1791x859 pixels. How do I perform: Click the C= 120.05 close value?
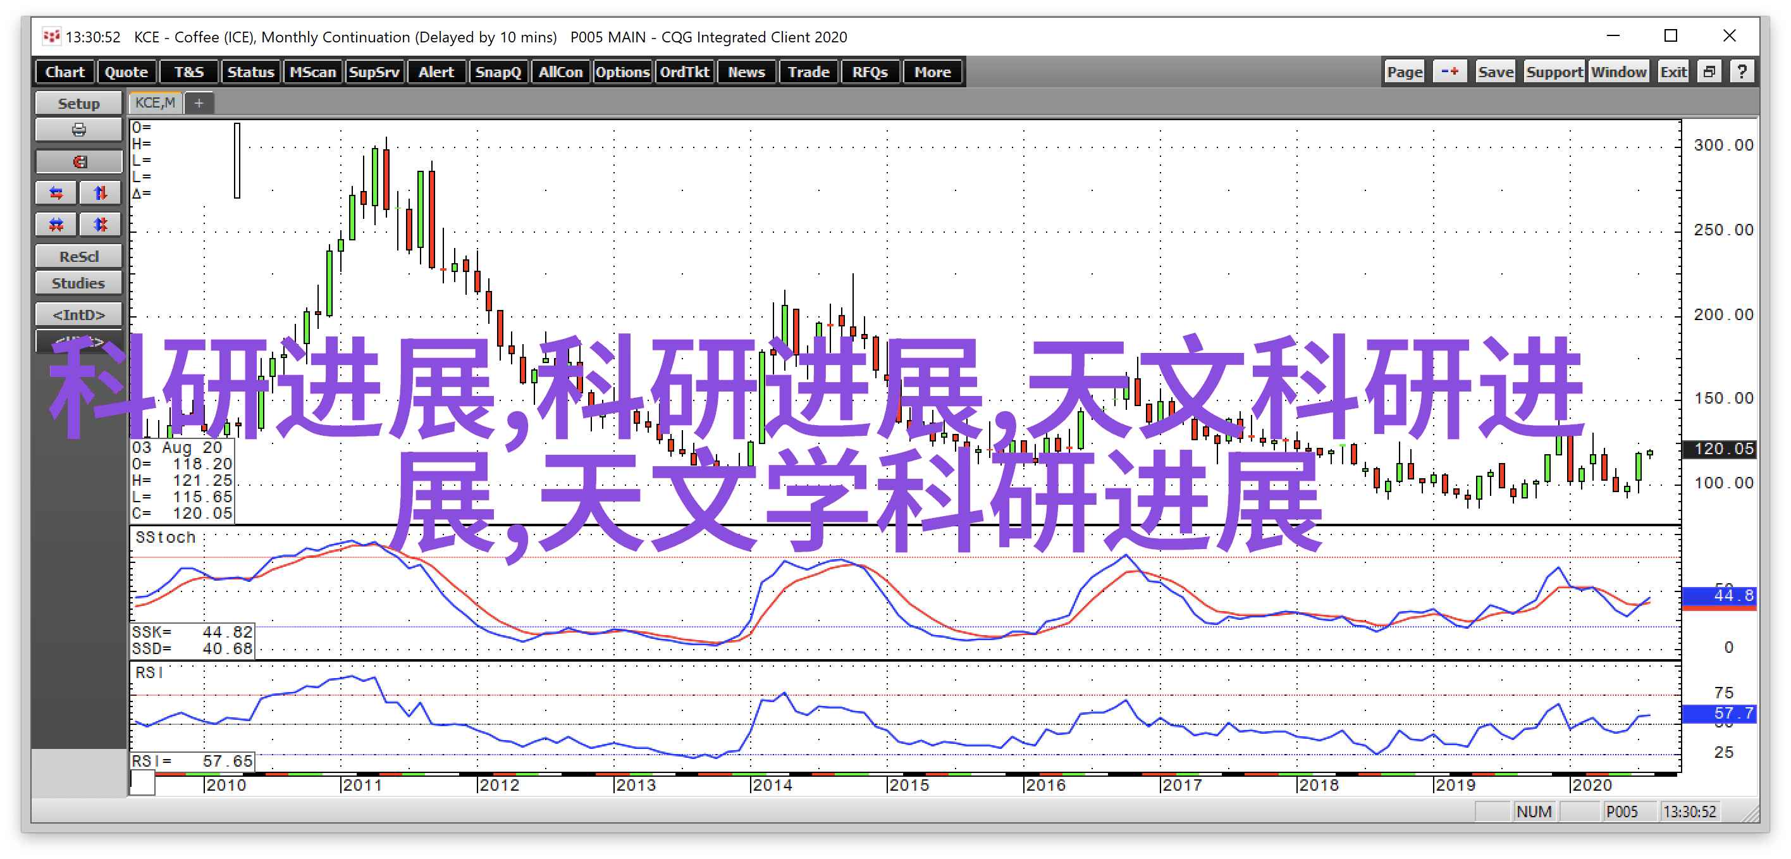pyautogui.click(x=182, y=514)
